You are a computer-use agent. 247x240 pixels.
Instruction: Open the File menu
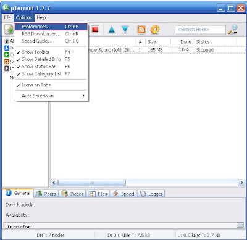coord(7,17)
